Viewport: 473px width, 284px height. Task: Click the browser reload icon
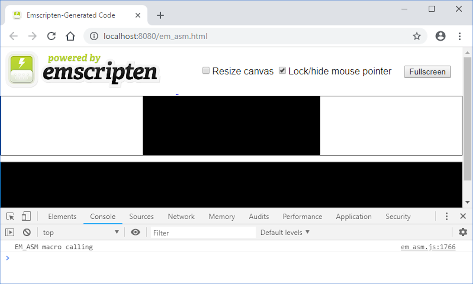(52, 36)
